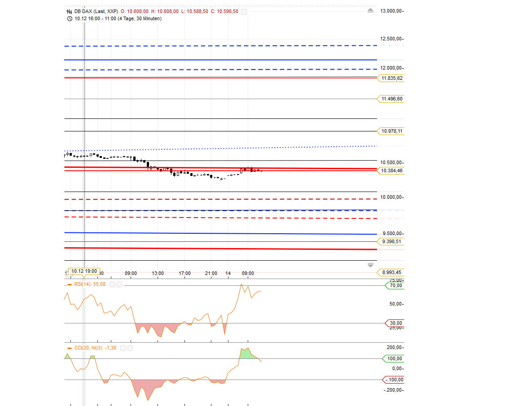Remove the CCI indicator via its X icon

click(130, 348)
